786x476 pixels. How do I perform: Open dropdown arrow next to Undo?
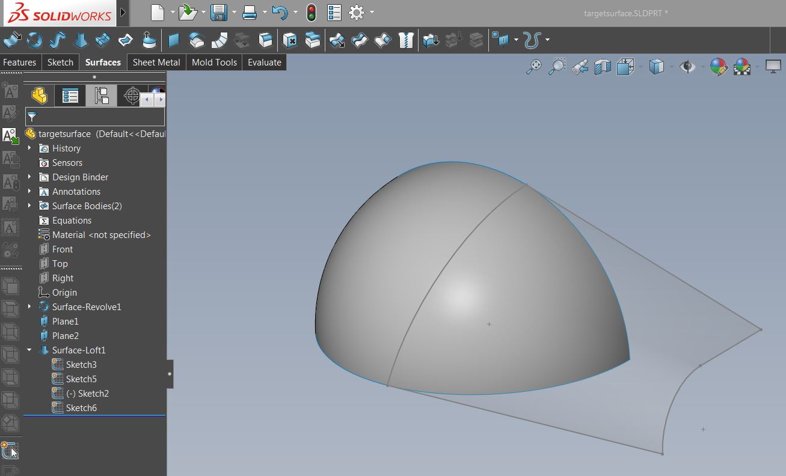(x=295, y=12)
